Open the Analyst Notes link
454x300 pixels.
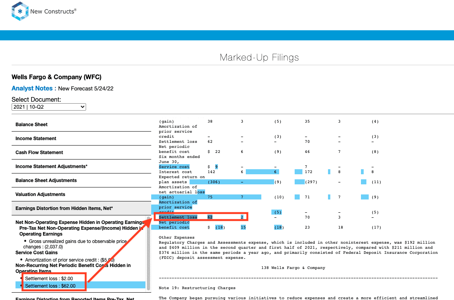point(34,88)
